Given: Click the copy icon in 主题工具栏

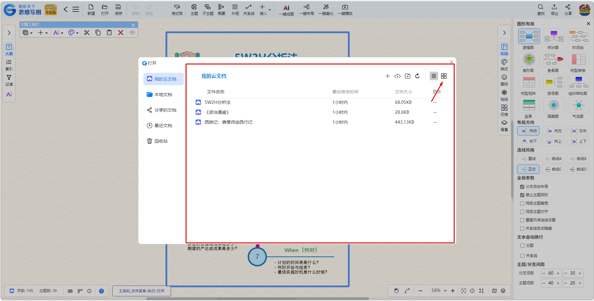Looking at the screenshot, I should click(x=98, y=33).
